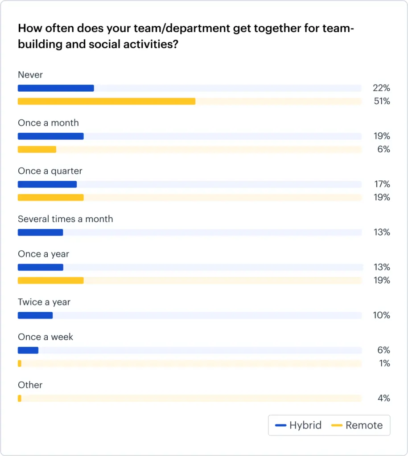Click the Several times a month label
Image resolution: width=408 pixels, height=456 pixels.
[65, 219]
